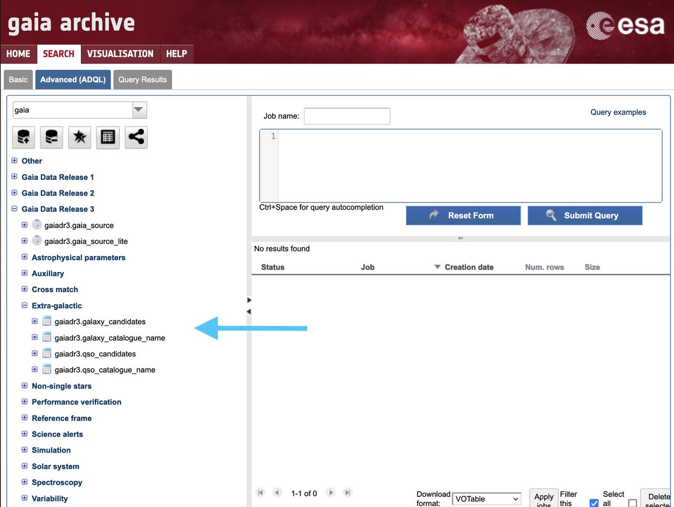The width and height of the screenshot is (674, 507).
Task: Click the gaiadr3.gaia_source_lite table icon
Action: click(37, 241)
